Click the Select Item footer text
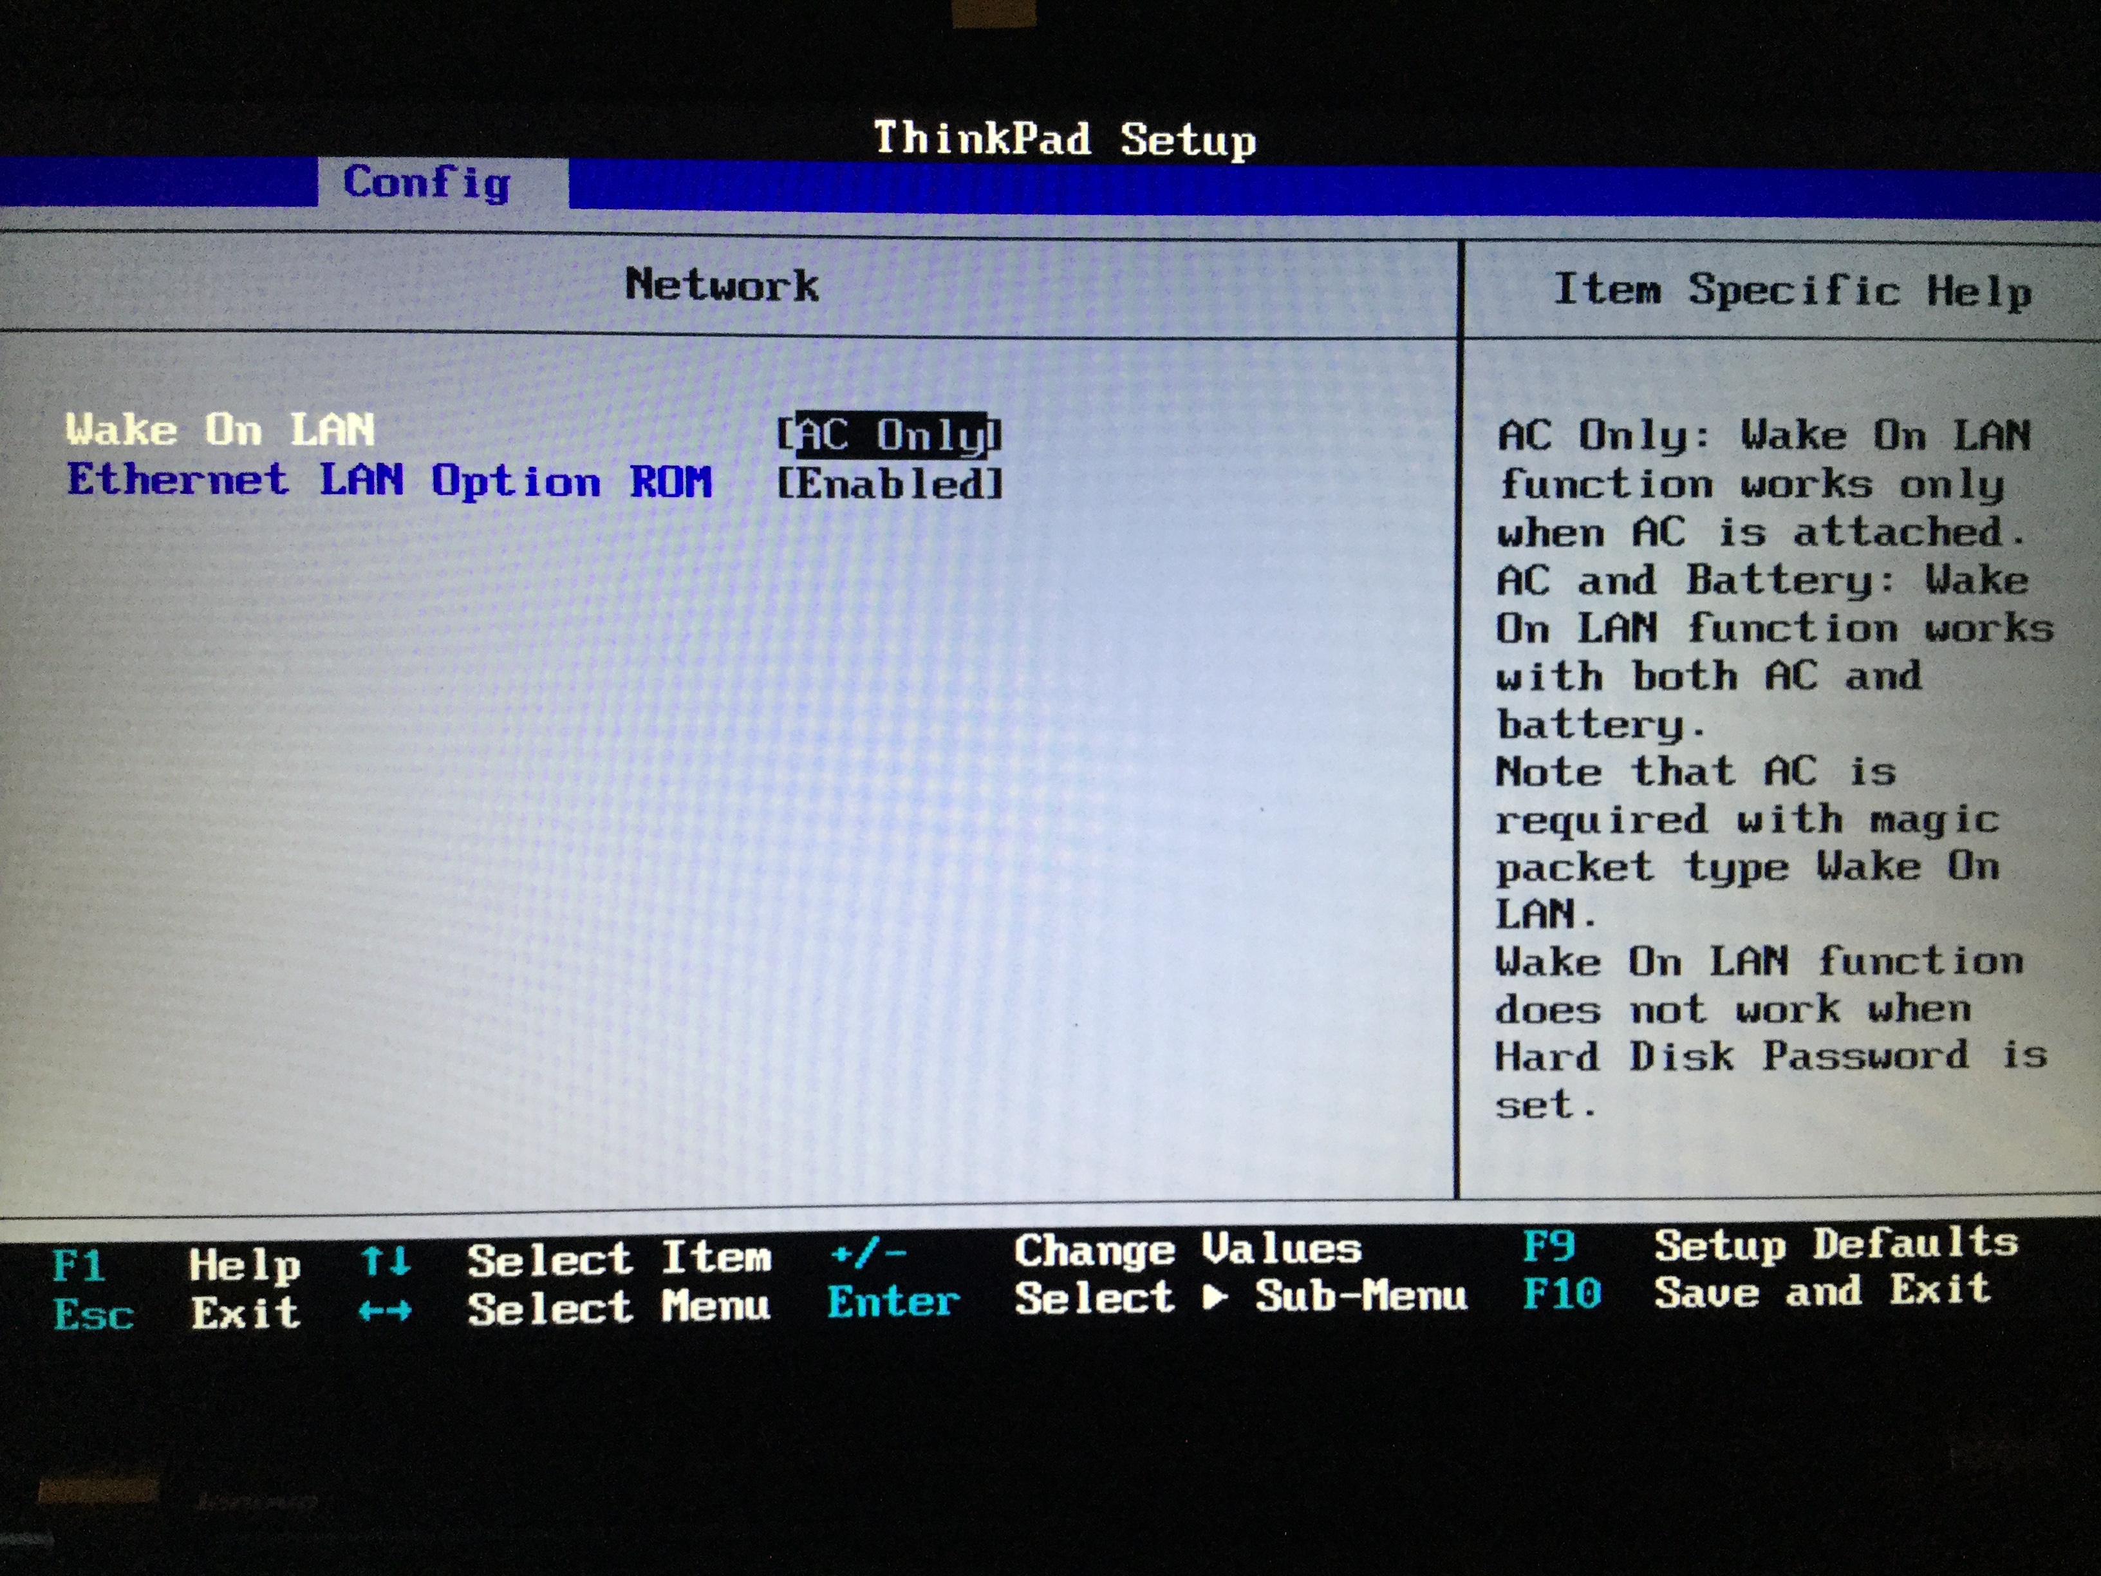This screenshot has height=1576, width=2101. pos(619,1259)
